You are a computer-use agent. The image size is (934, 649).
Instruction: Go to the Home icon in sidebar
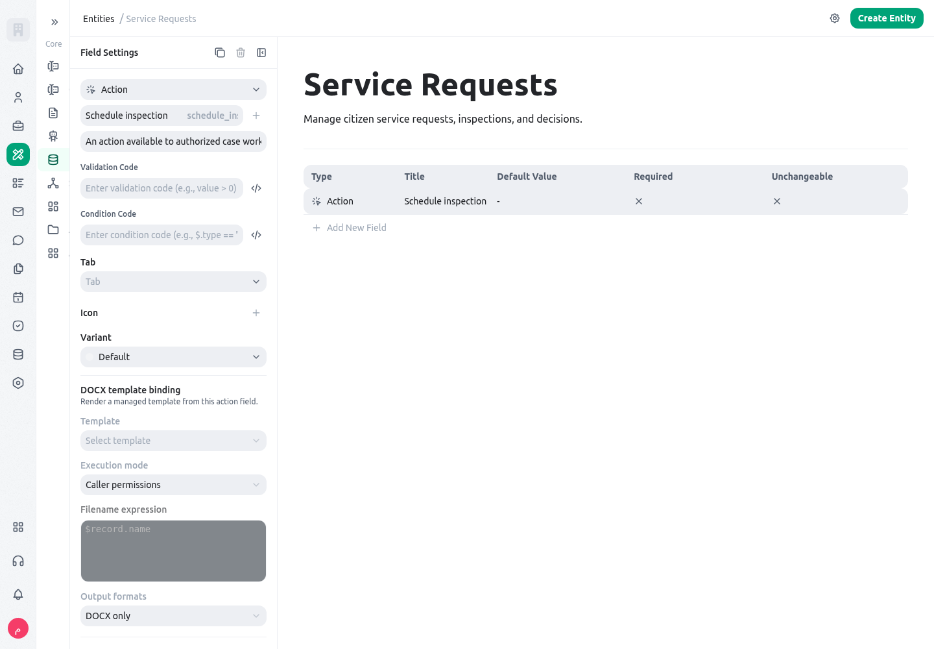click(x=18, y=69)
